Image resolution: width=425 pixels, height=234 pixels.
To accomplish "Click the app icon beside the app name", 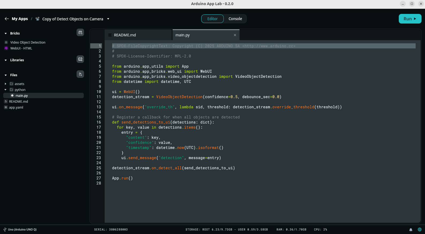I will [37, 19].
